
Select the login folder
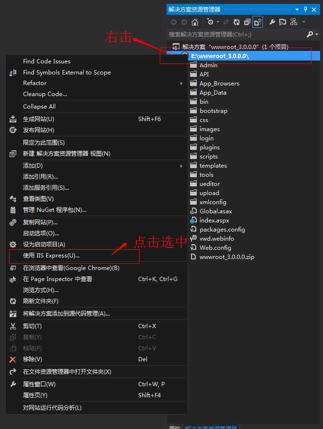click(x=206, y=138)
